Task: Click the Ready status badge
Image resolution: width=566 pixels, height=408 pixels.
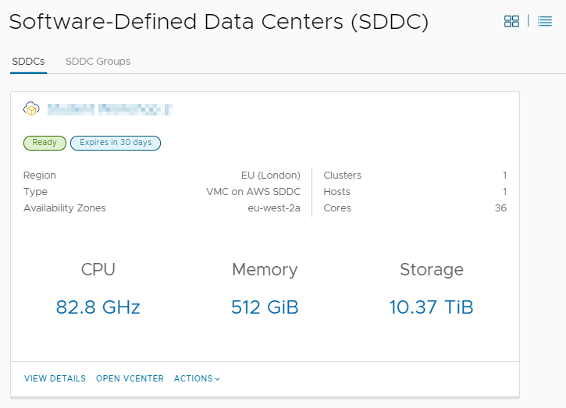Action: 44,143
